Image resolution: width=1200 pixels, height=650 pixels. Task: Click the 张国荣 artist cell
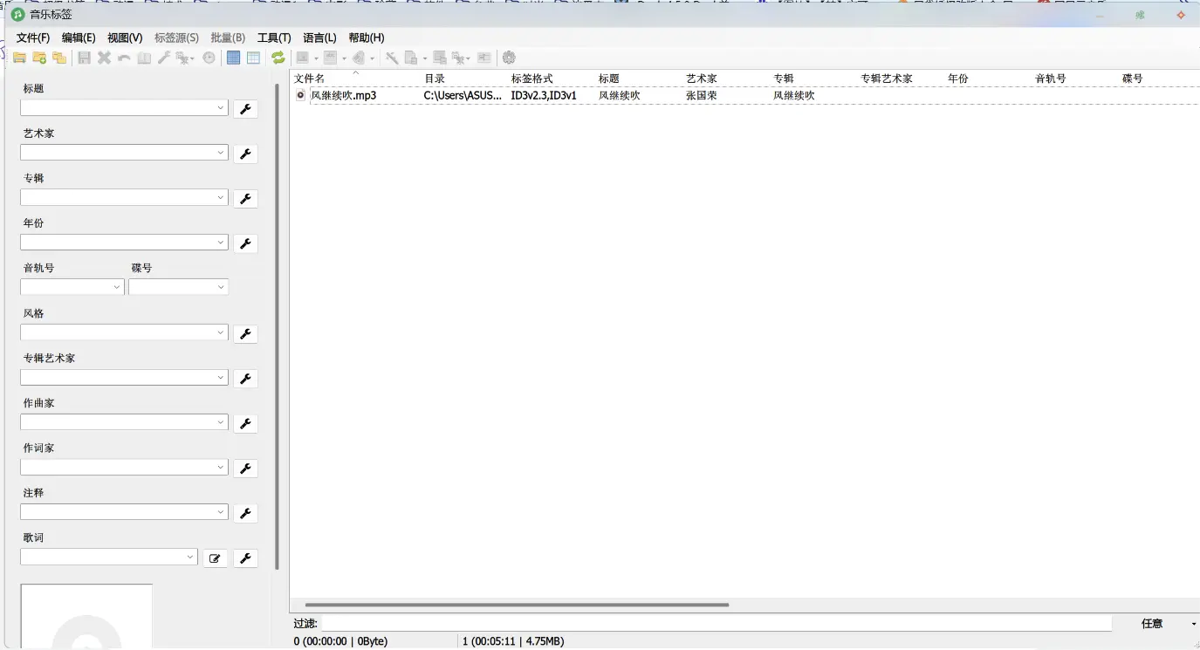click(702, 95)
